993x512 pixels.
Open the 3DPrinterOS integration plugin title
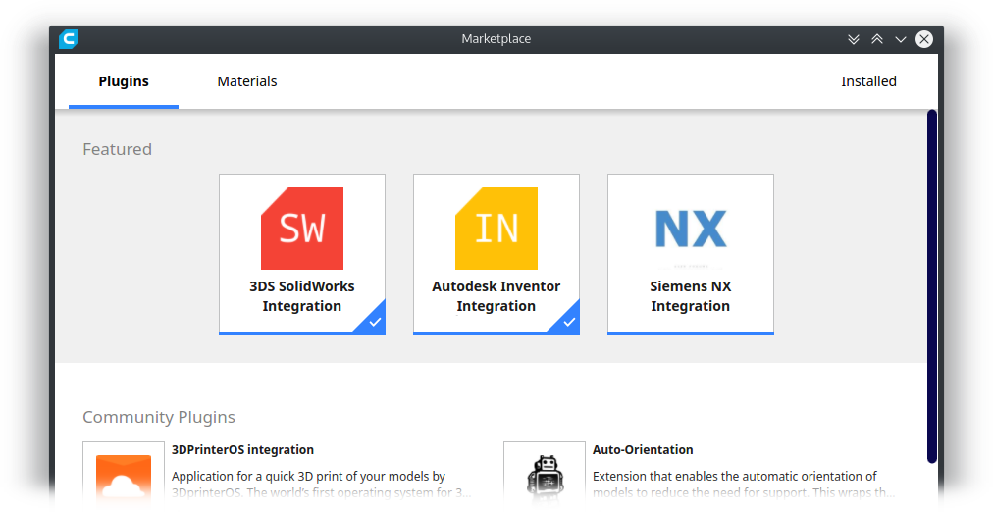pos(242,450)
